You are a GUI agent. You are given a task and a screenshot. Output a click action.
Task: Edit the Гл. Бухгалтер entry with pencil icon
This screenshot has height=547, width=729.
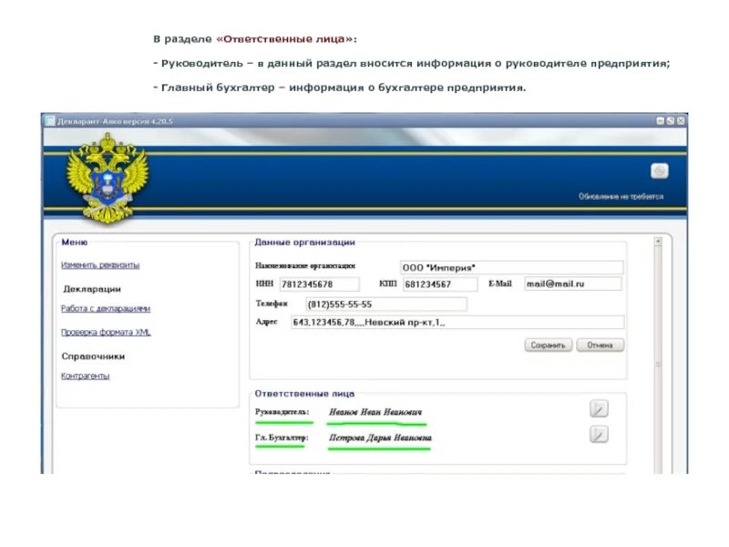599,435
